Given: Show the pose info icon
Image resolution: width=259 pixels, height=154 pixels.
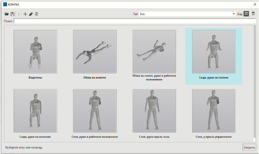Looking at the screenshot, I should click(19, 14).
